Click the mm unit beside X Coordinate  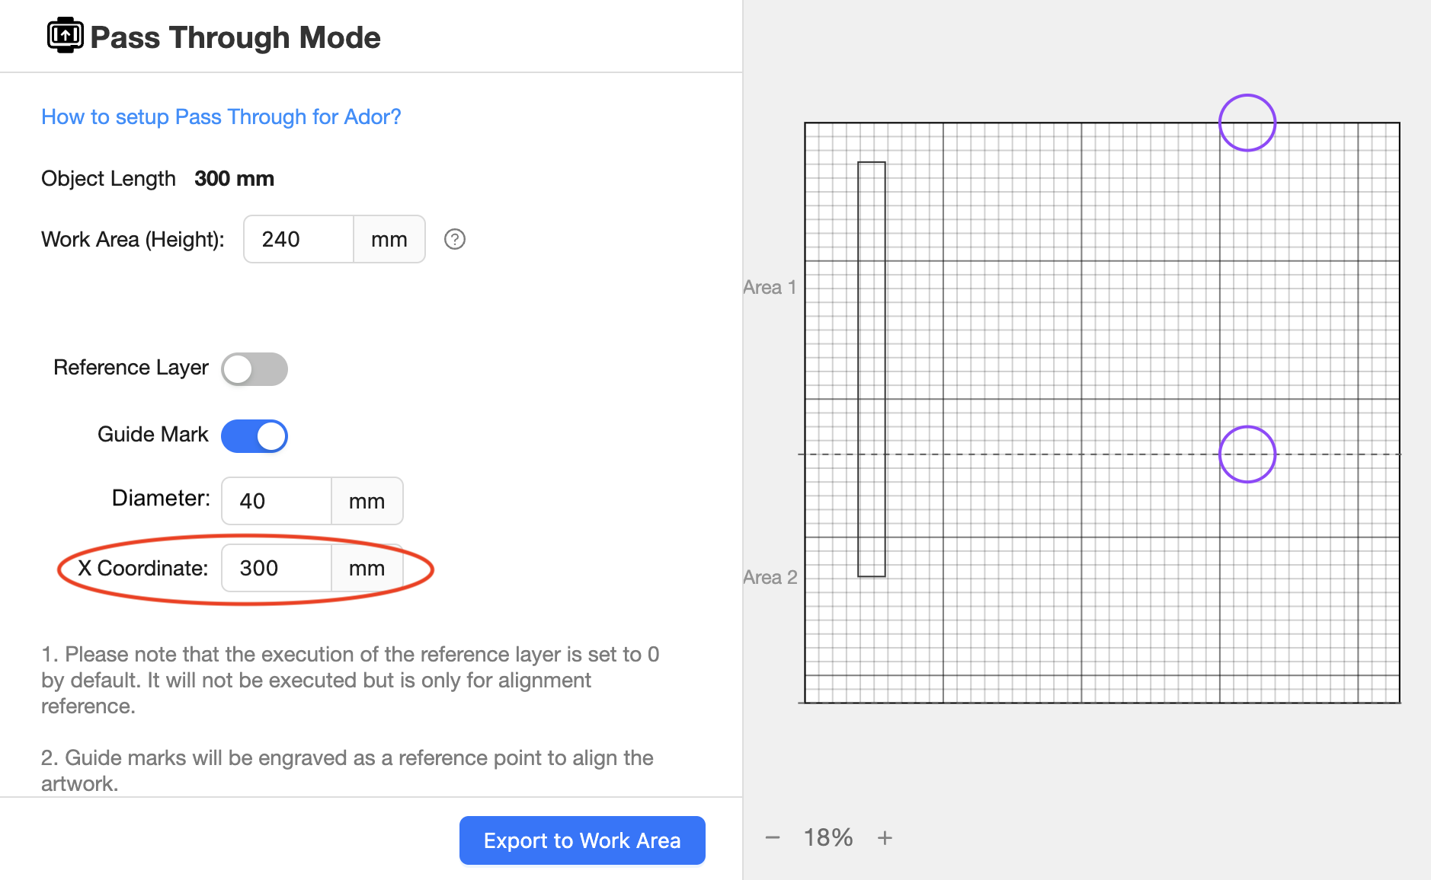[x=367, y=568]
